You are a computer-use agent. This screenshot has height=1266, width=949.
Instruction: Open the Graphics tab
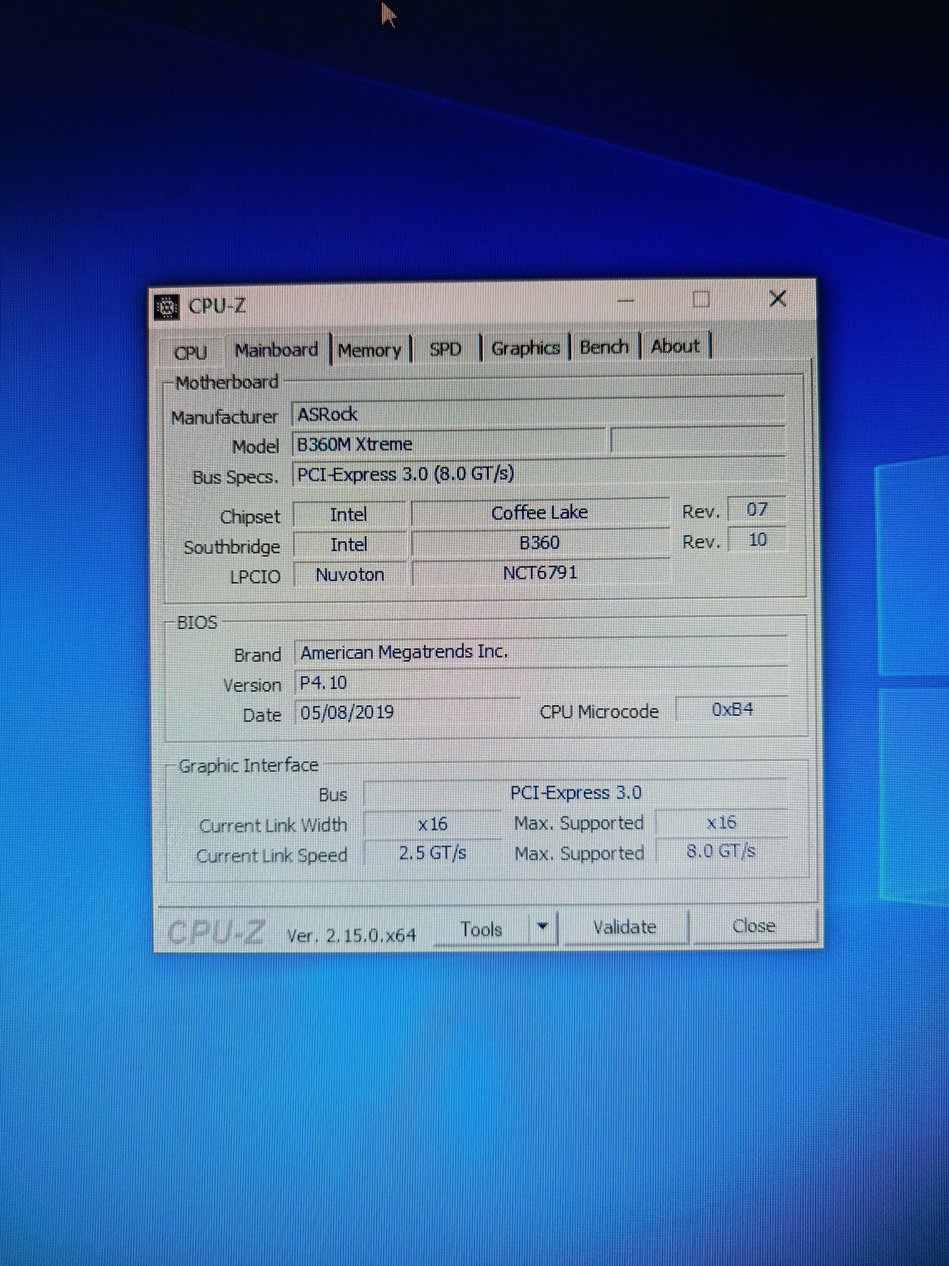[526, 348]
